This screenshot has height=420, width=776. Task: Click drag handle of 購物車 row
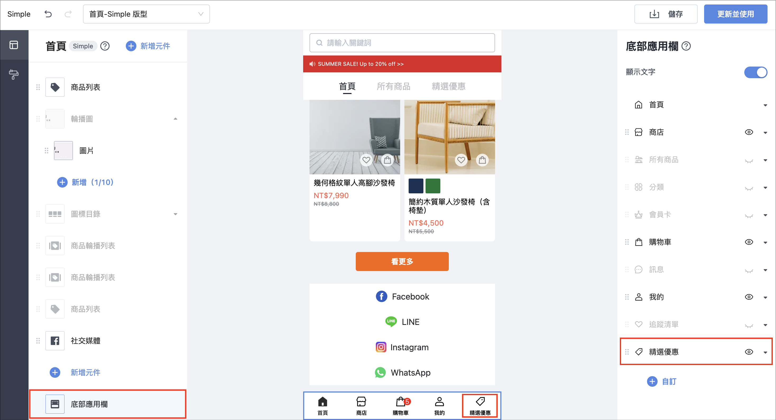[x=627, y=242]
